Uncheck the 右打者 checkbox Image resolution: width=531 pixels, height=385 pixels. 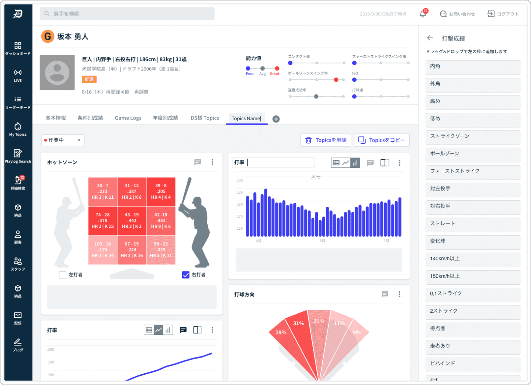[186, 275]
